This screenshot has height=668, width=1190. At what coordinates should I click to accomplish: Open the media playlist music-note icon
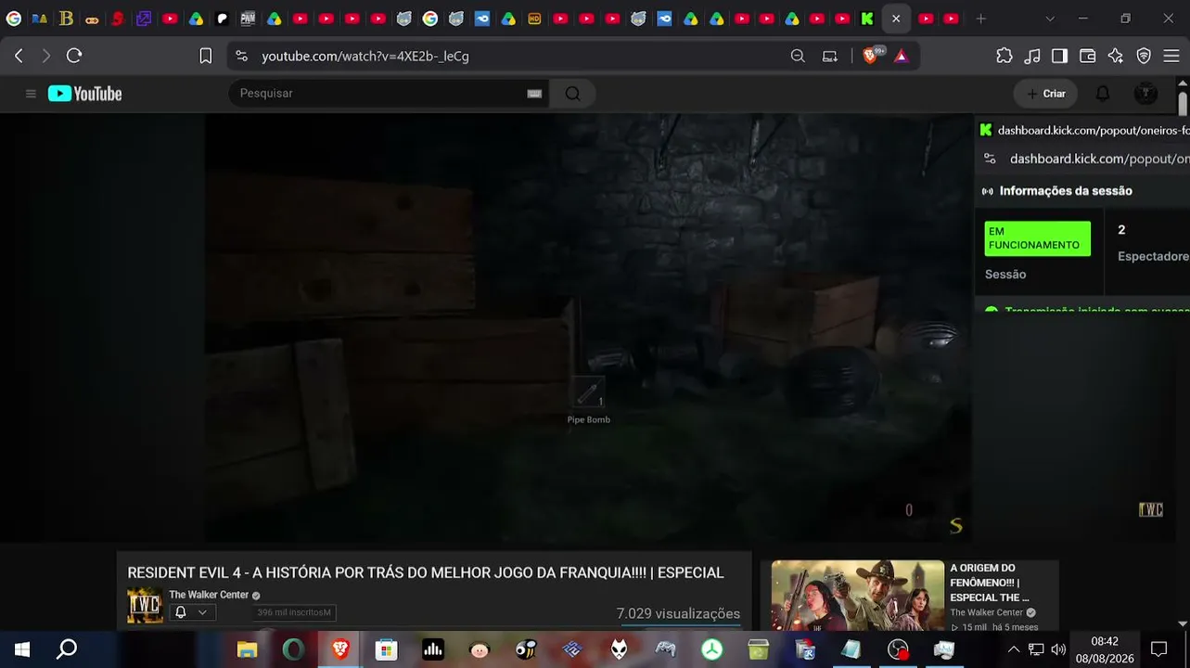[1032, 56]
